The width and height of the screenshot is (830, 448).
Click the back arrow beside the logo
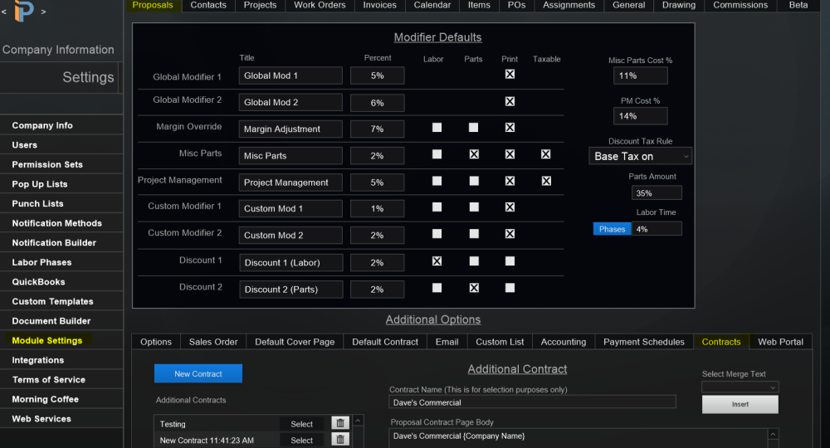coord(4,12)
